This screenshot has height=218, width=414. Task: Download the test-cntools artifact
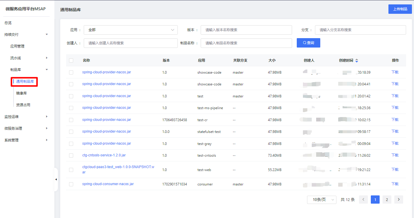(395, 155)
